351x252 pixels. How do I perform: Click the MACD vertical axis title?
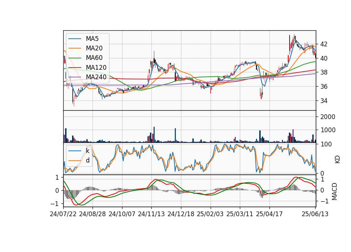click(335, 191)
